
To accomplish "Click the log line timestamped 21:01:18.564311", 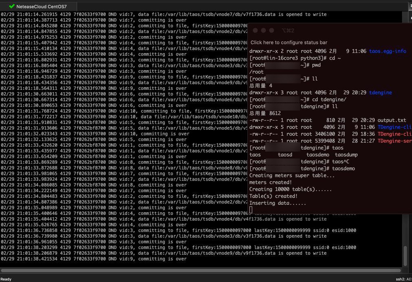I will click(x=94, y=88).
